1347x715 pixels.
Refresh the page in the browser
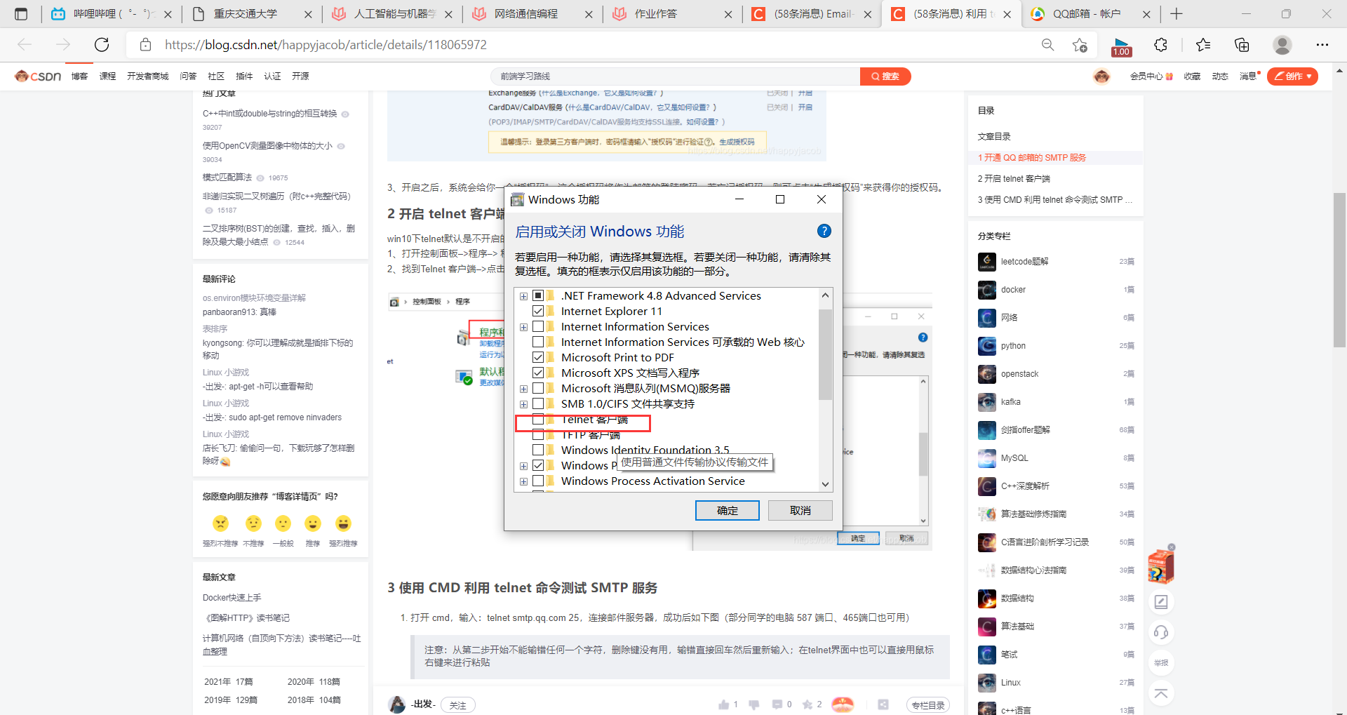click(x=102, y=45)
